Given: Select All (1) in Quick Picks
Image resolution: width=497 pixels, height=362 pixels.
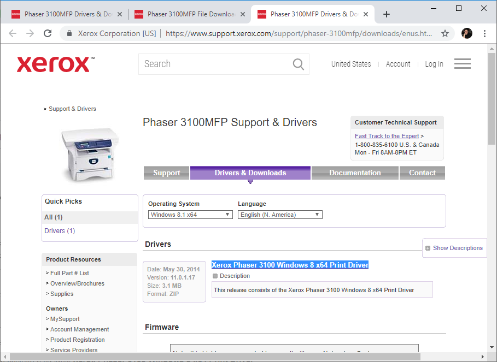Looking at the screenshot, I should 53,217.
